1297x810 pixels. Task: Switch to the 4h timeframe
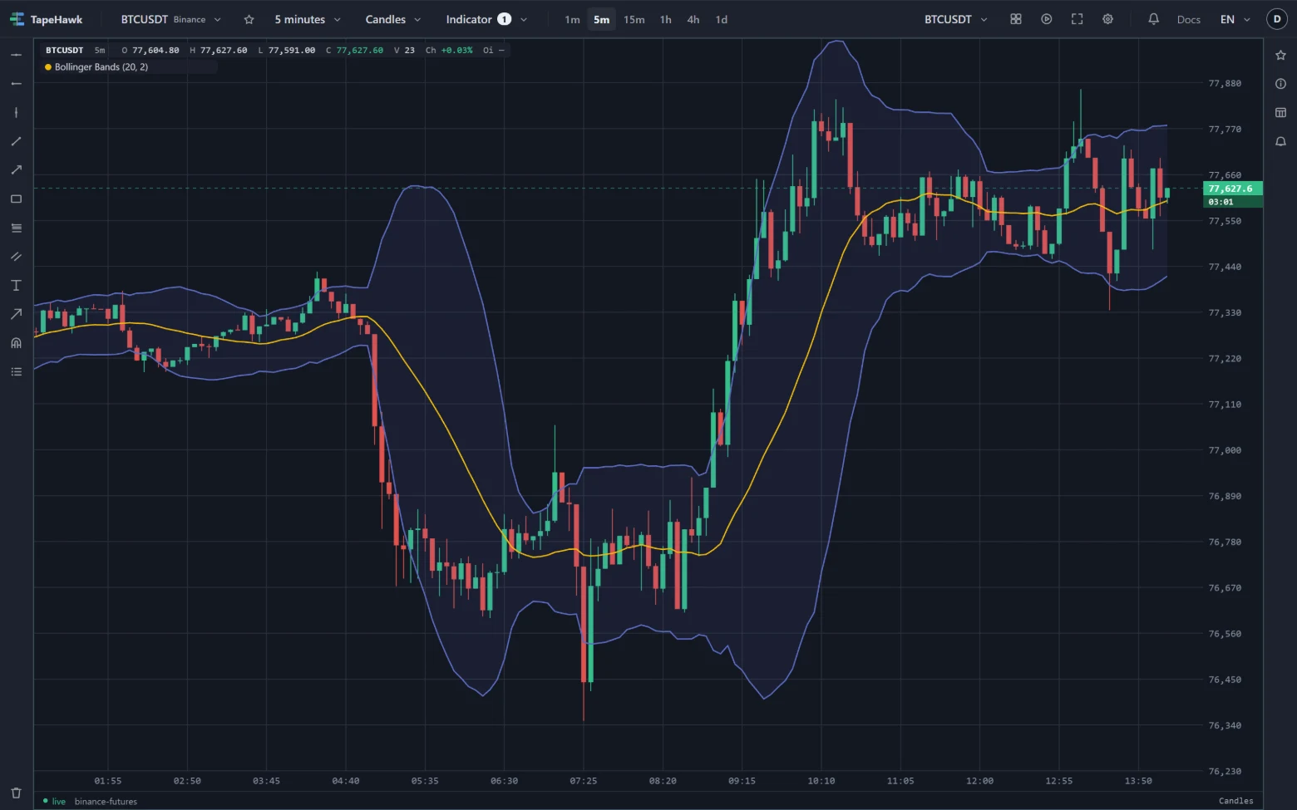[x=693, y=19]
